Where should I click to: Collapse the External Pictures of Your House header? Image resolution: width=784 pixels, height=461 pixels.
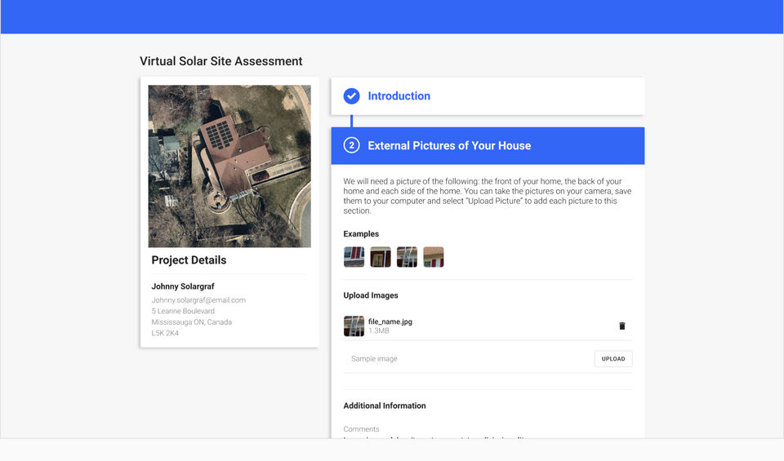pyautogui.click(x=488, y=146)
